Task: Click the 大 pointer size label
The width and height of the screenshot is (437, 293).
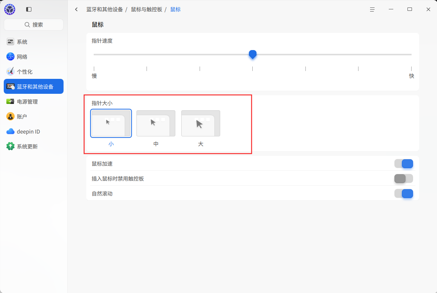Action: coord(201,144)
